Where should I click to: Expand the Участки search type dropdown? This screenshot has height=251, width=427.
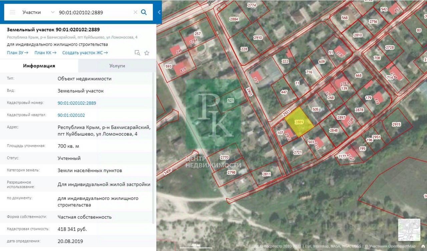point(38,12)
